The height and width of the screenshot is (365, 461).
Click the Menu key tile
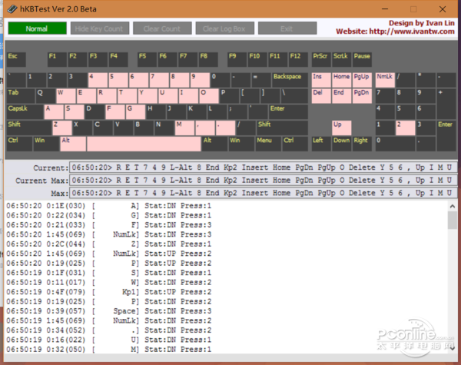(268, 144)
